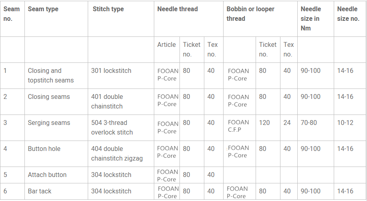Click 'Bobbin or looper thread' header
Image resolution: width=367 pixels, height=201 pixels.
(x=260, y=19)
